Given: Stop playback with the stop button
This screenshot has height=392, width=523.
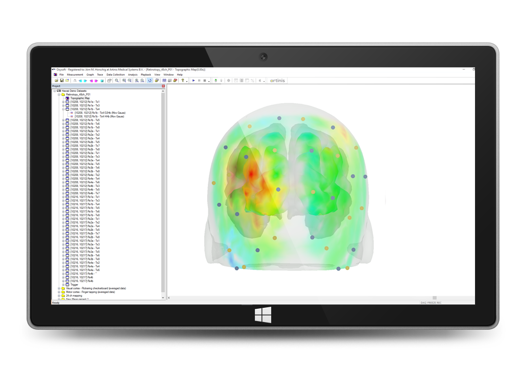Looking at the screenshot, I should 205,80.
